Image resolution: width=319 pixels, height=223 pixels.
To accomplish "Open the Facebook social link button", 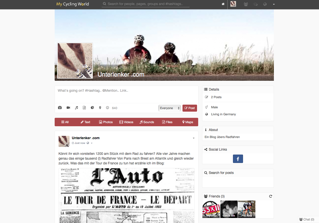I will pyautogui.click(x=238, y=159).
